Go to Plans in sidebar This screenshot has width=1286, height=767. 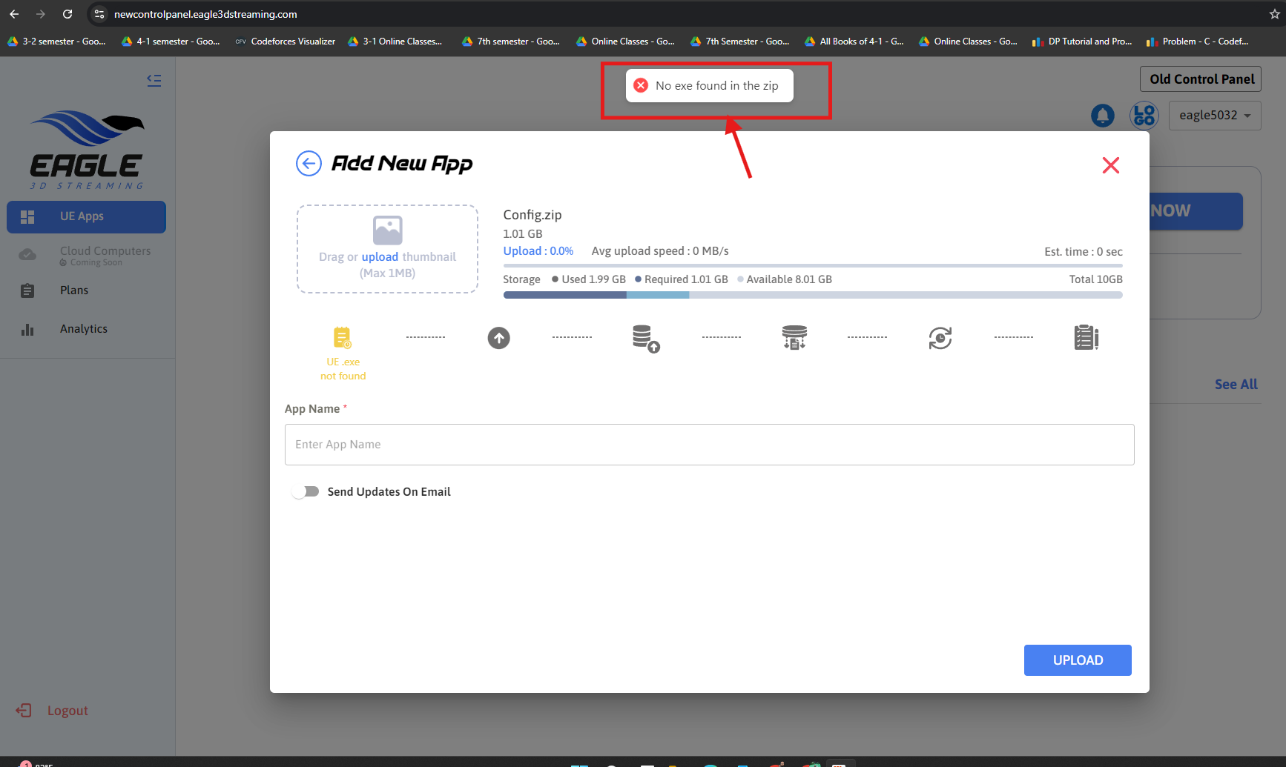[x=74, y=290]
